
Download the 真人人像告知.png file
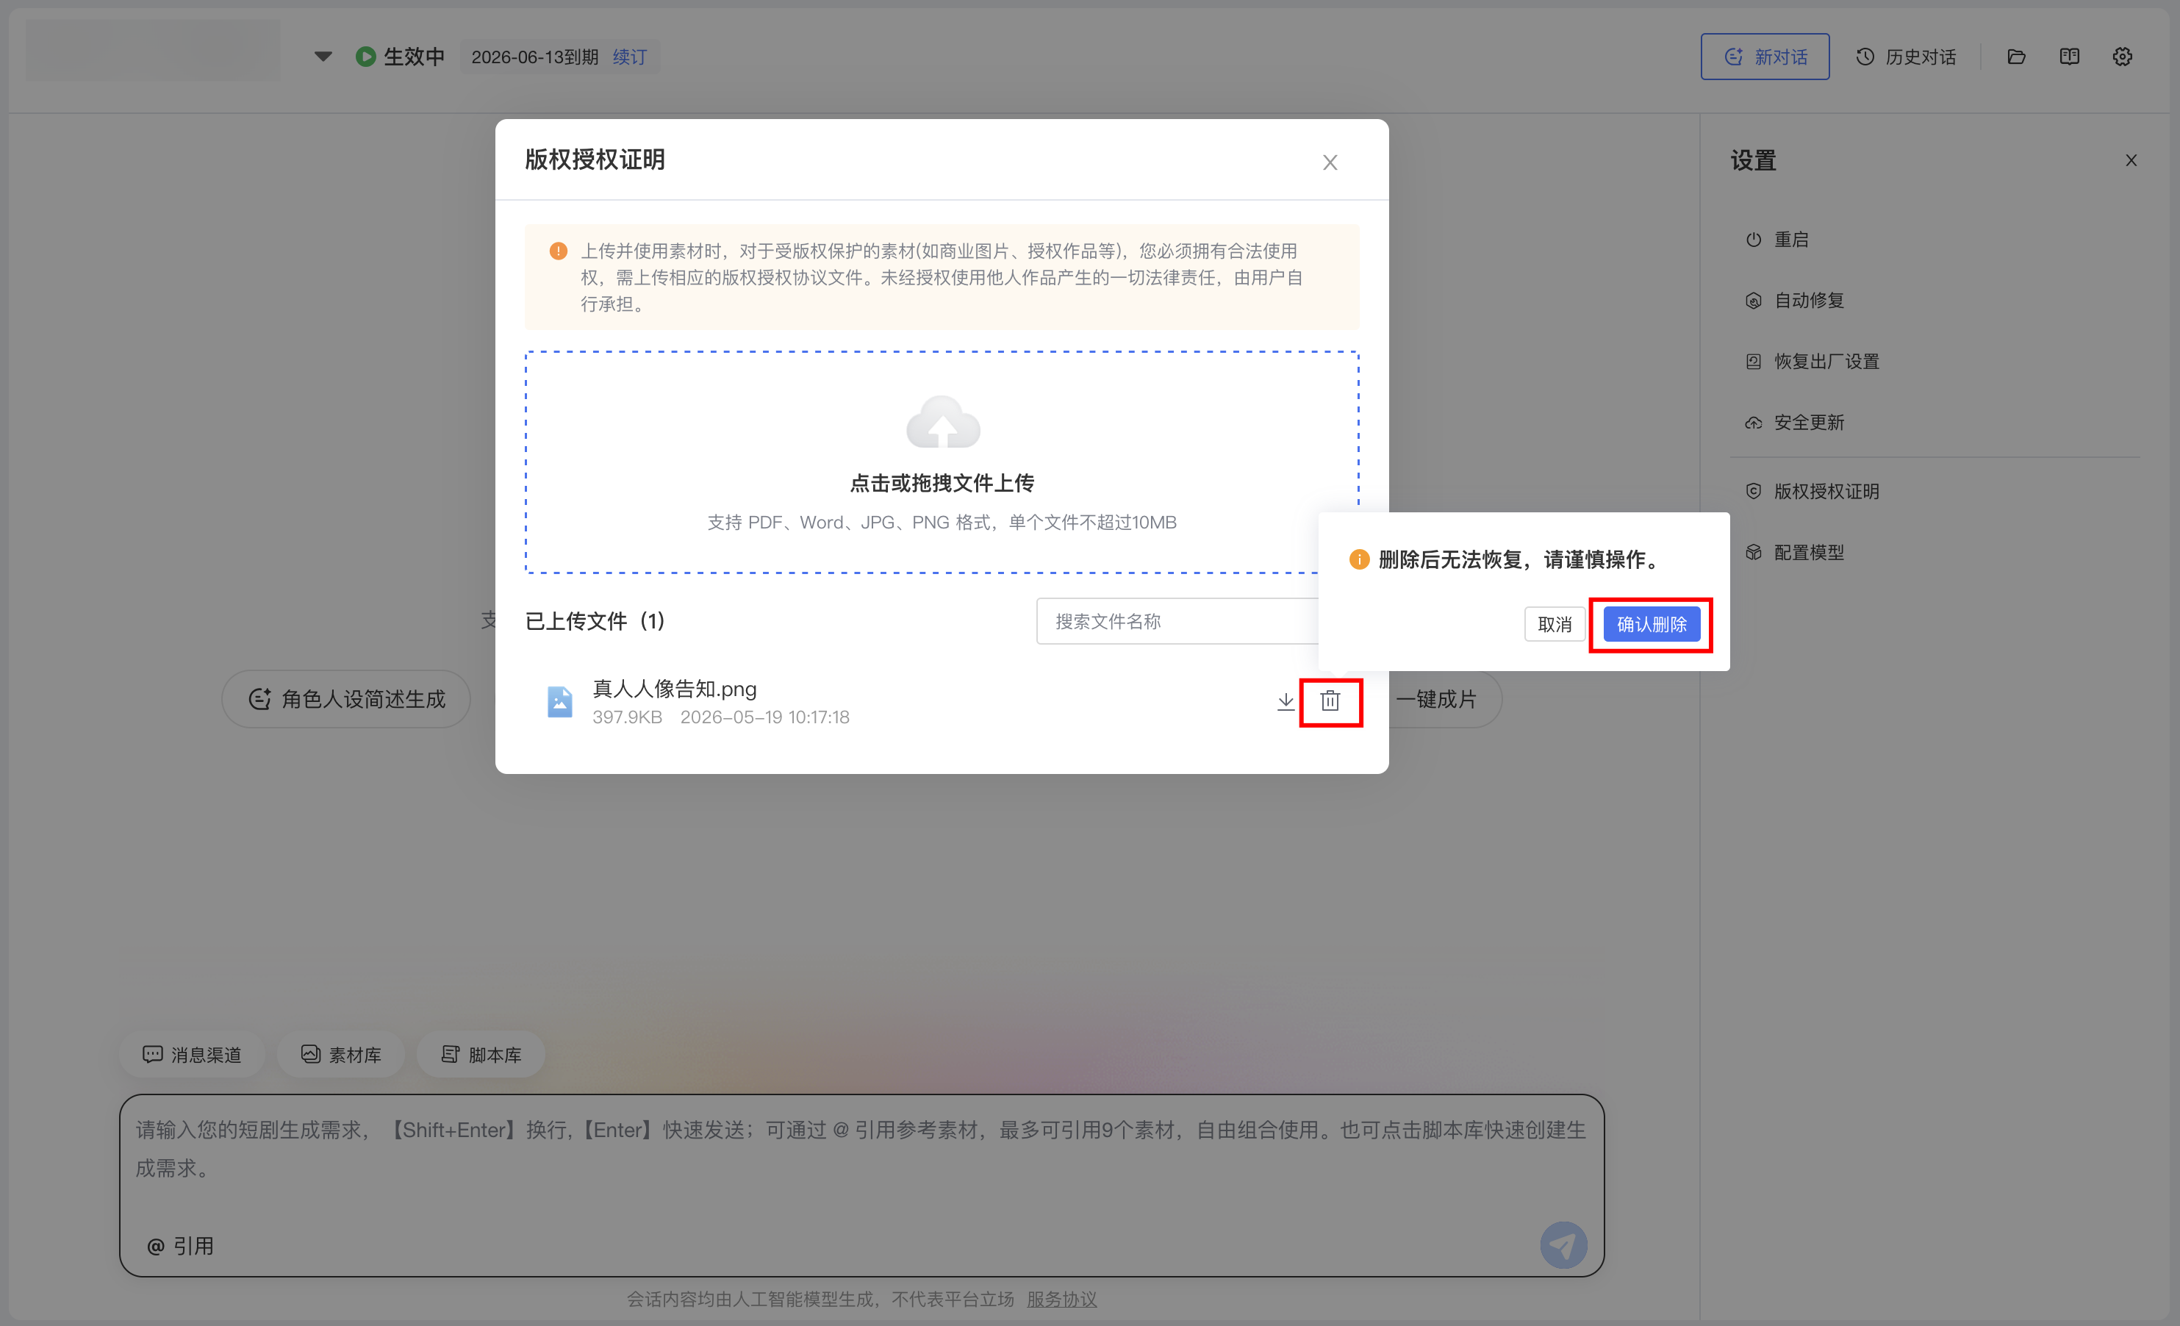pos(1286,701)
